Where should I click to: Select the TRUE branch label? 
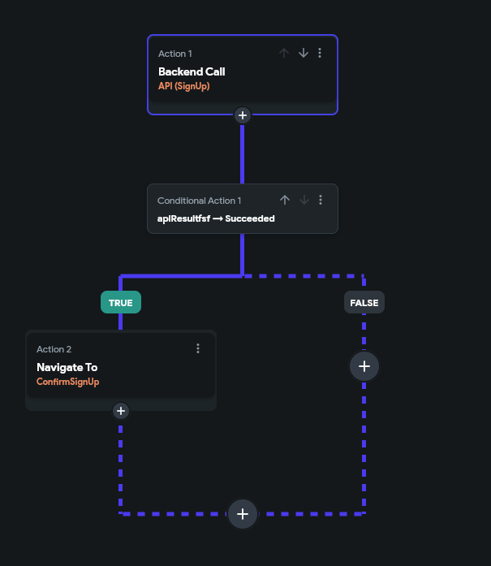pyautogui.click(x=121, y=303)
